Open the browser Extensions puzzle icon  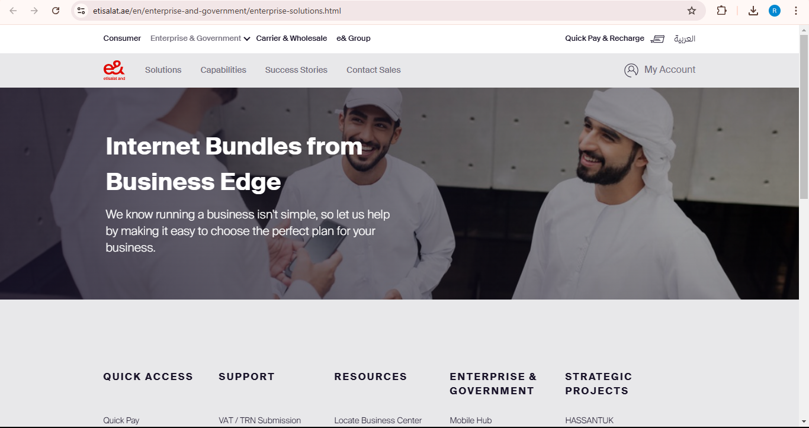click(721, 11)
